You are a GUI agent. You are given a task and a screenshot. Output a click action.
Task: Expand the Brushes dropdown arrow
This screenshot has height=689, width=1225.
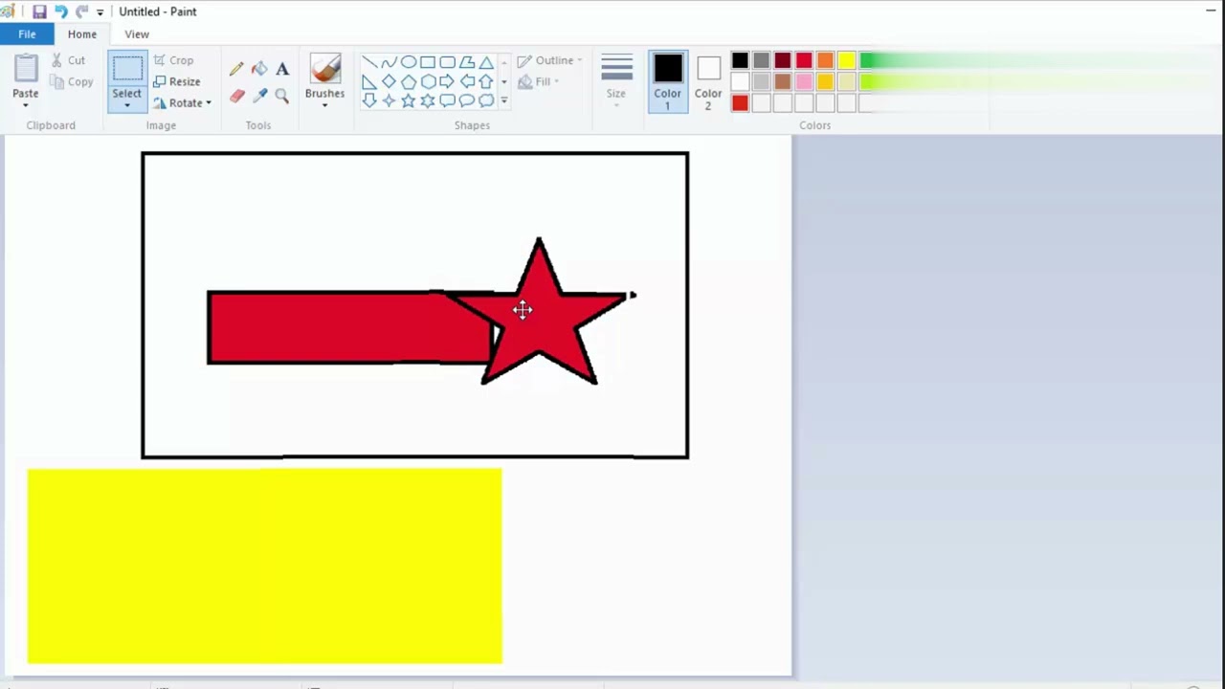pos(325,104)
